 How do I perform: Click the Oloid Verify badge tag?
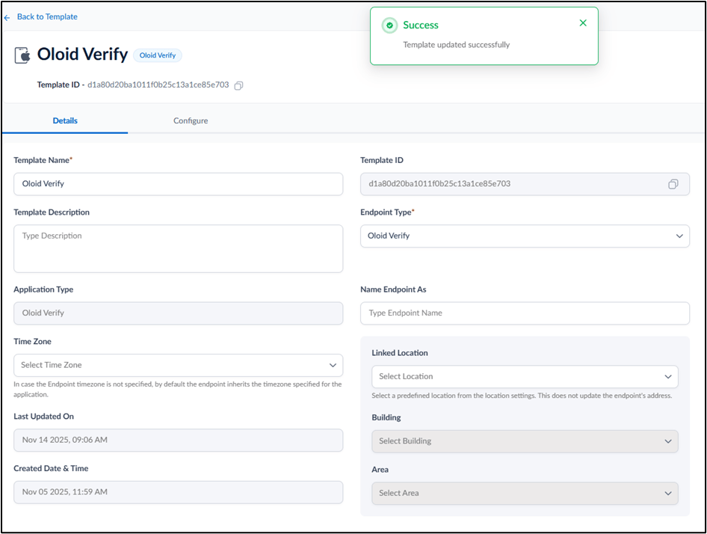[x=158, y=55]
